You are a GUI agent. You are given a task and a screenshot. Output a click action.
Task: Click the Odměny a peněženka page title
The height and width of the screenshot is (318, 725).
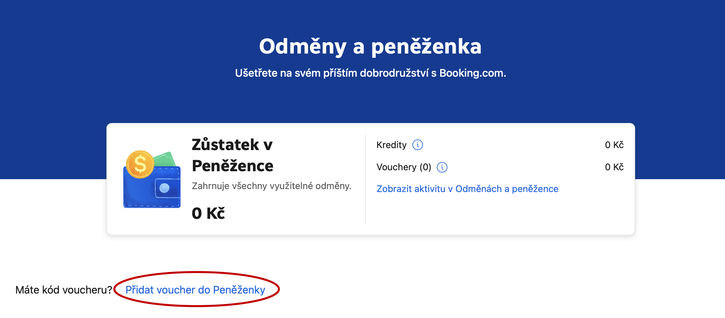pyautogui.click(x=370, y=46)
